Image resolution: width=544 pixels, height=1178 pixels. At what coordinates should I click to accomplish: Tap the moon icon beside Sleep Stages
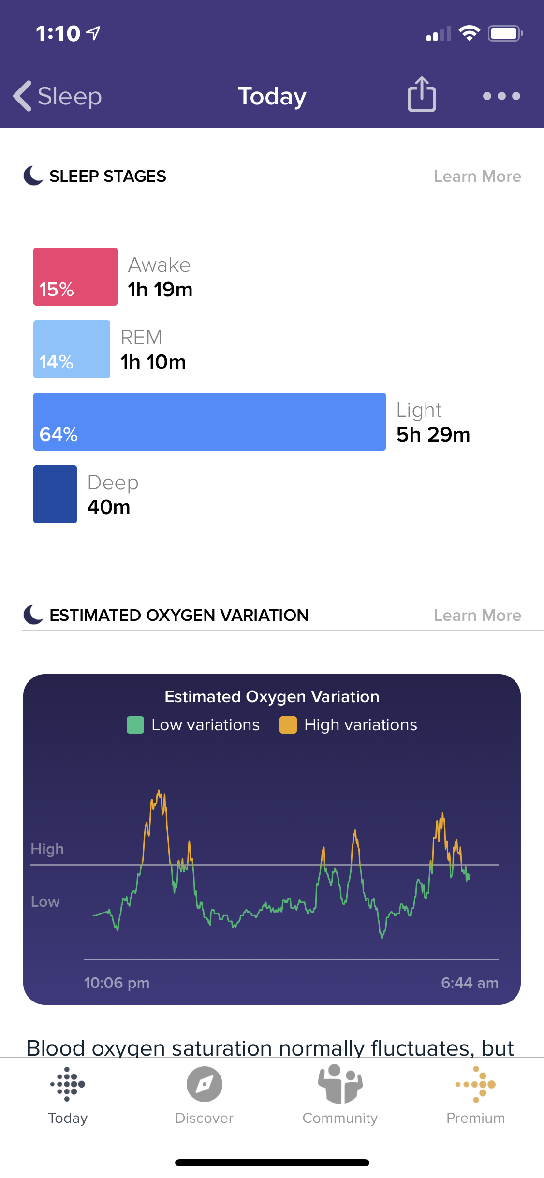point(33,176)
